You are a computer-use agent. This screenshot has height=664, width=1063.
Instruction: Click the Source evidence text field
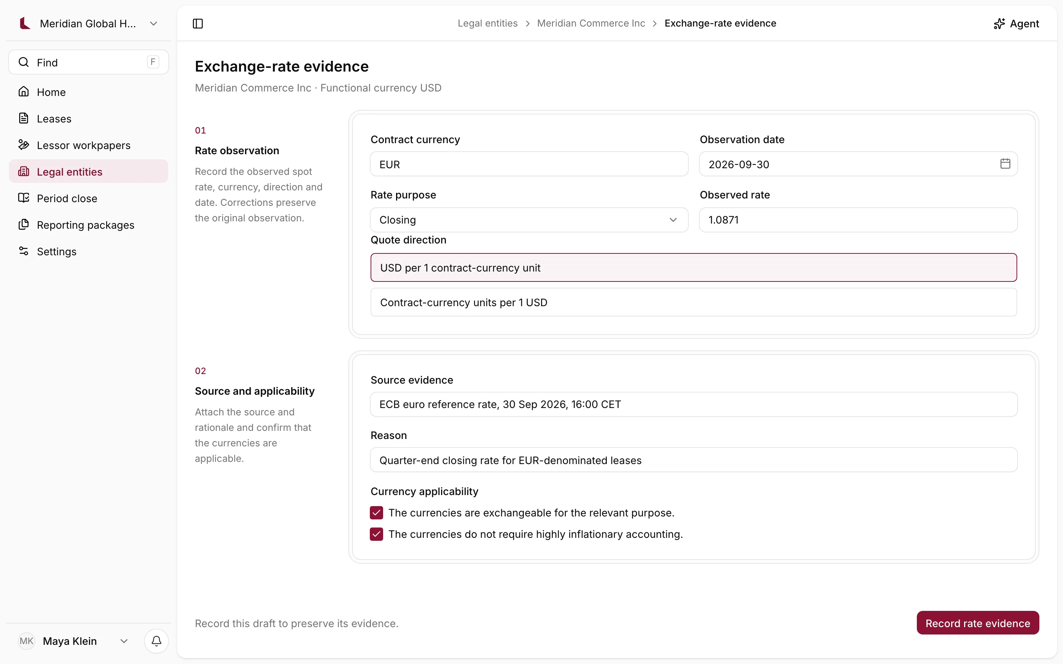[694, 404]
